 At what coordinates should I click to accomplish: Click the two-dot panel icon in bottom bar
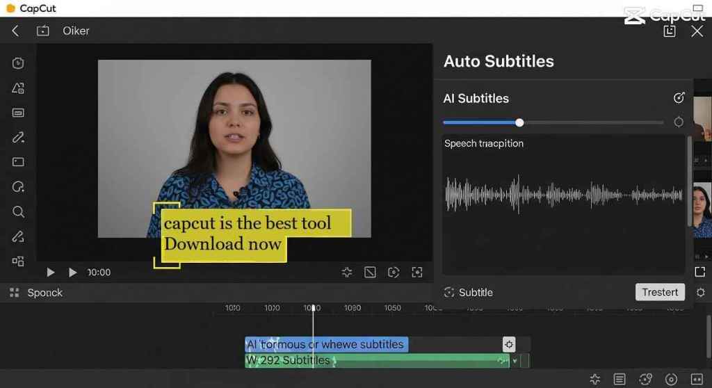point(697,379)
